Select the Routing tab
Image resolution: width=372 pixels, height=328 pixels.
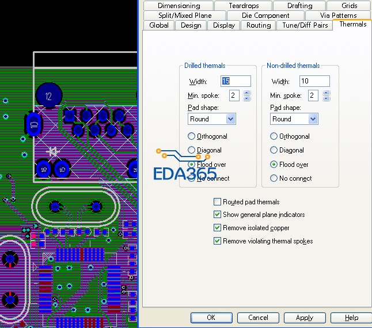coord(259,25)
